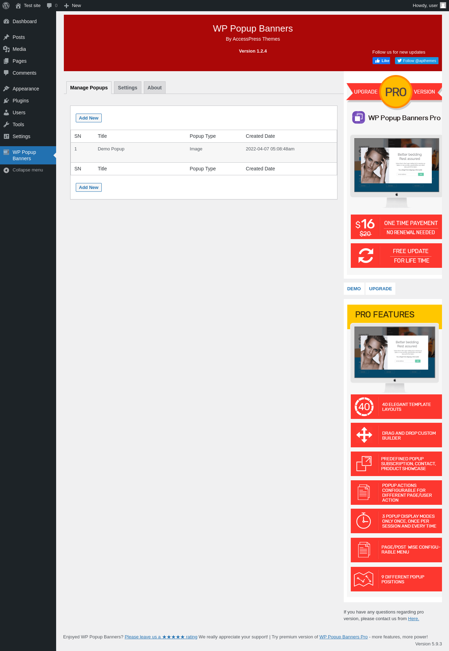Collapse the admin sidebar menu

tap(28, 170)
